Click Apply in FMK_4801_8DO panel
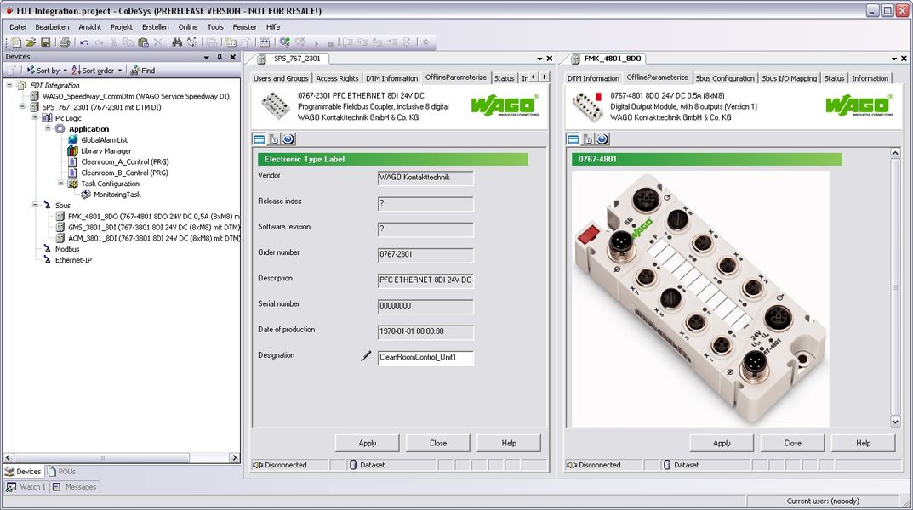 722,443
